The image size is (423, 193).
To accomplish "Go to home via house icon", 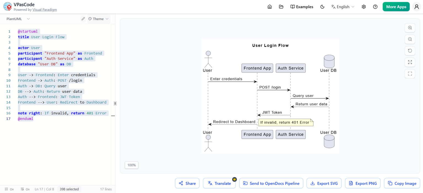I will [270, 7].
